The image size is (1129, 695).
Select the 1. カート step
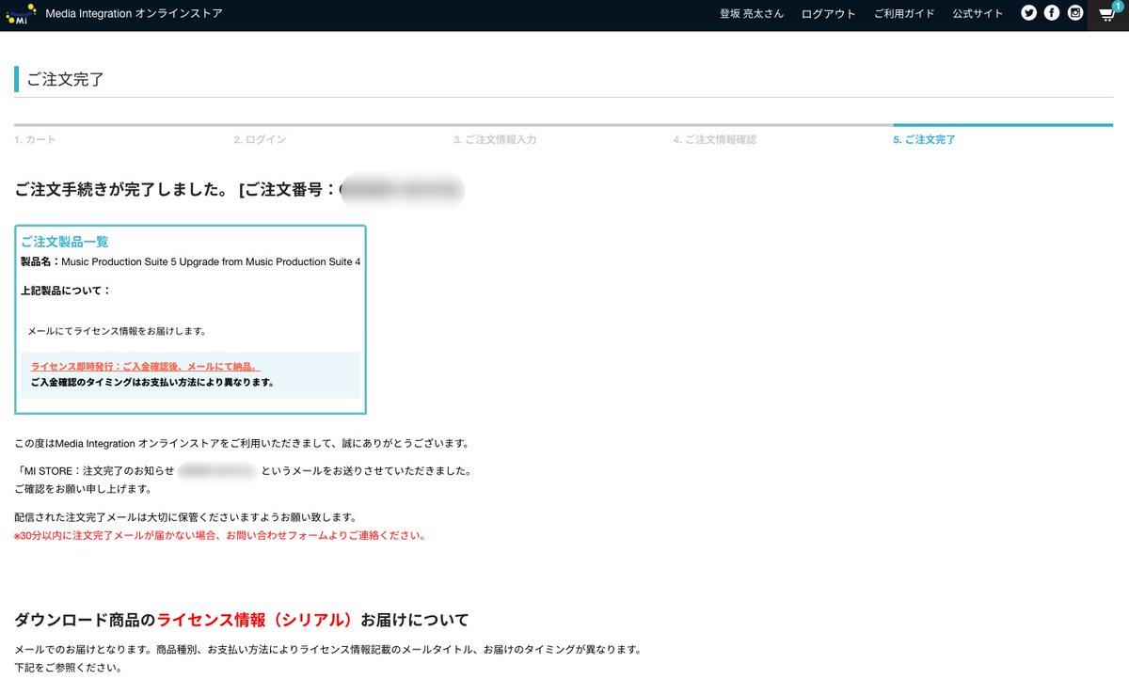(35, 139)
